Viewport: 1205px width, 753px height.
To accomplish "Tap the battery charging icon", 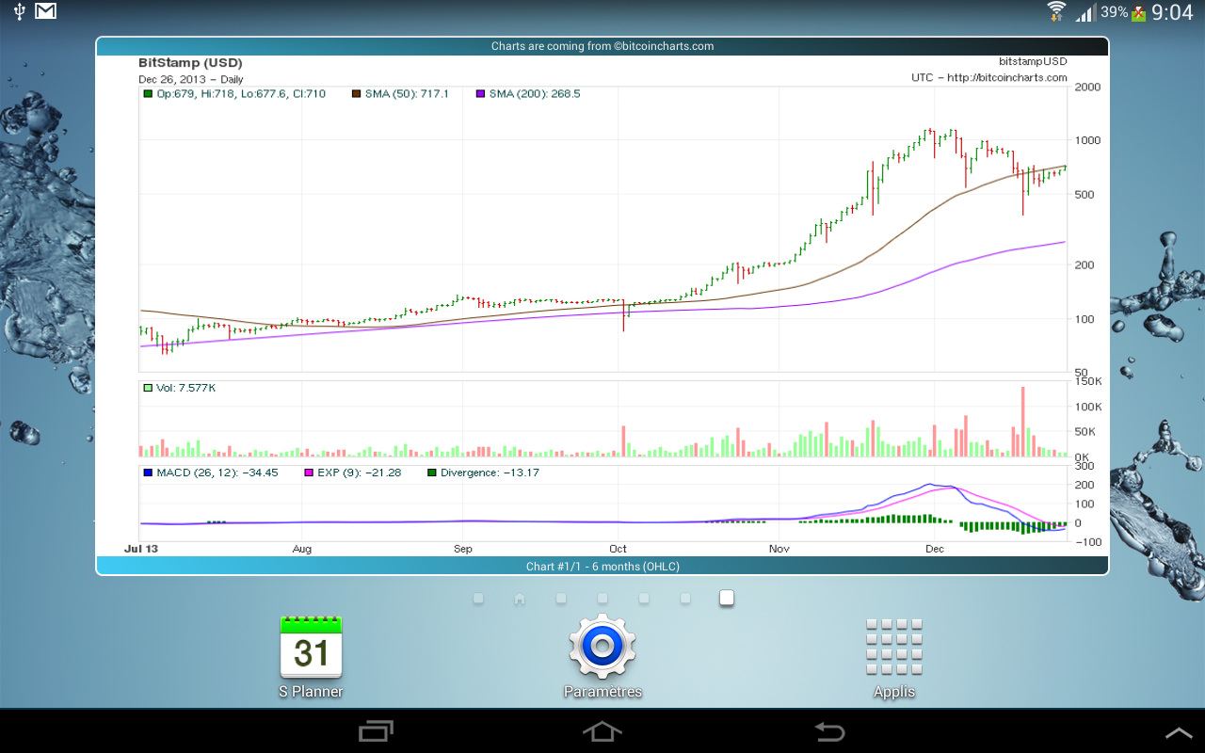I will tap(1138, 12).
